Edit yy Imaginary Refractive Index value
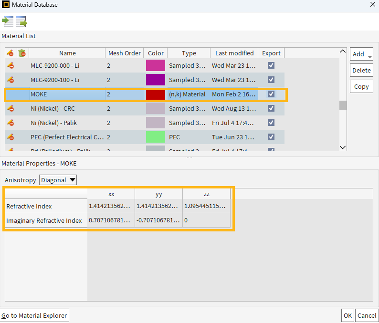379x323 pixels. point(158,220)
